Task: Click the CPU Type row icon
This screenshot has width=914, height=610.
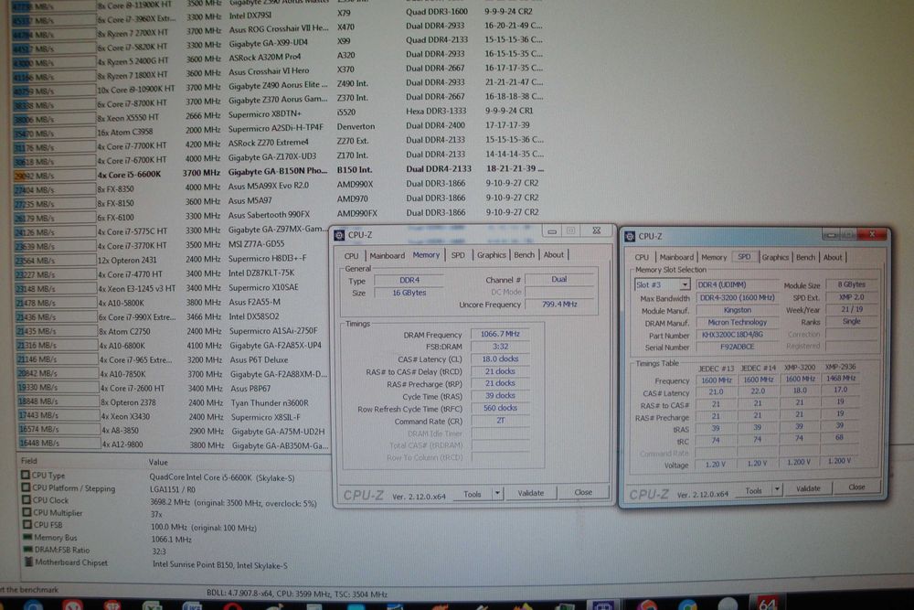Action: click(x=26, y=476)
